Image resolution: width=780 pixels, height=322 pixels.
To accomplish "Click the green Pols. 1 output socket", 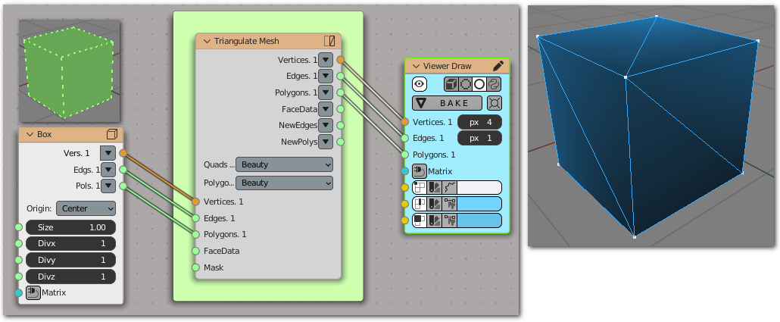I will coord(123,186).
